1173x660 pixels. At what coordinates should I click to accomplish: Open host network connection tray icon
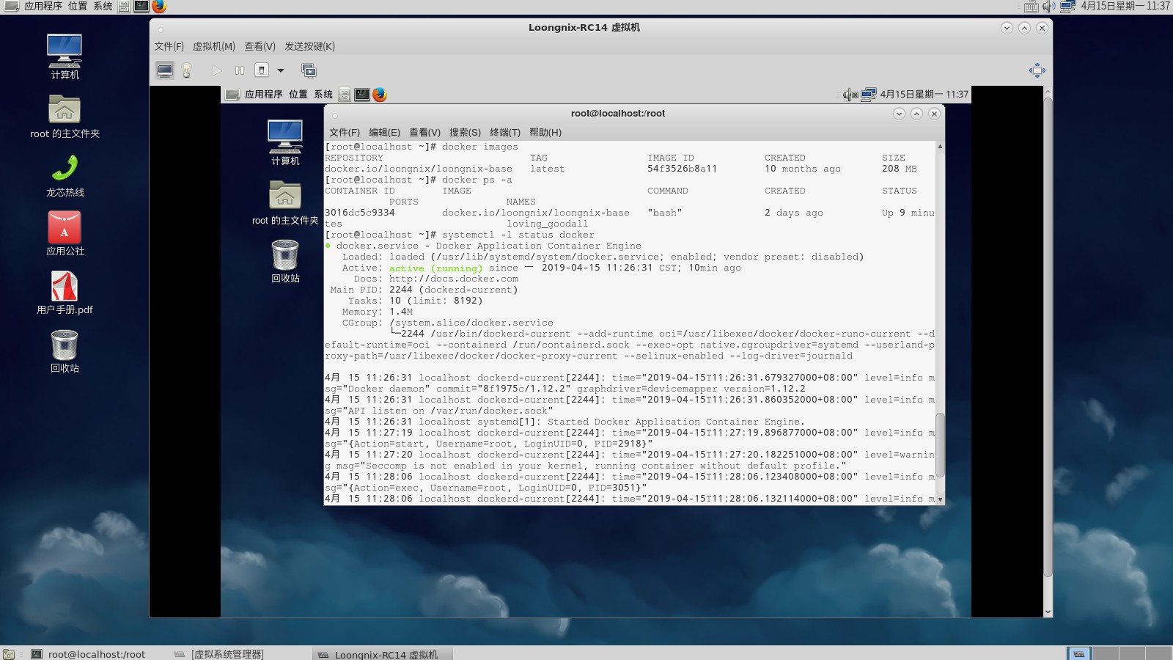(x=1067, y=7)
